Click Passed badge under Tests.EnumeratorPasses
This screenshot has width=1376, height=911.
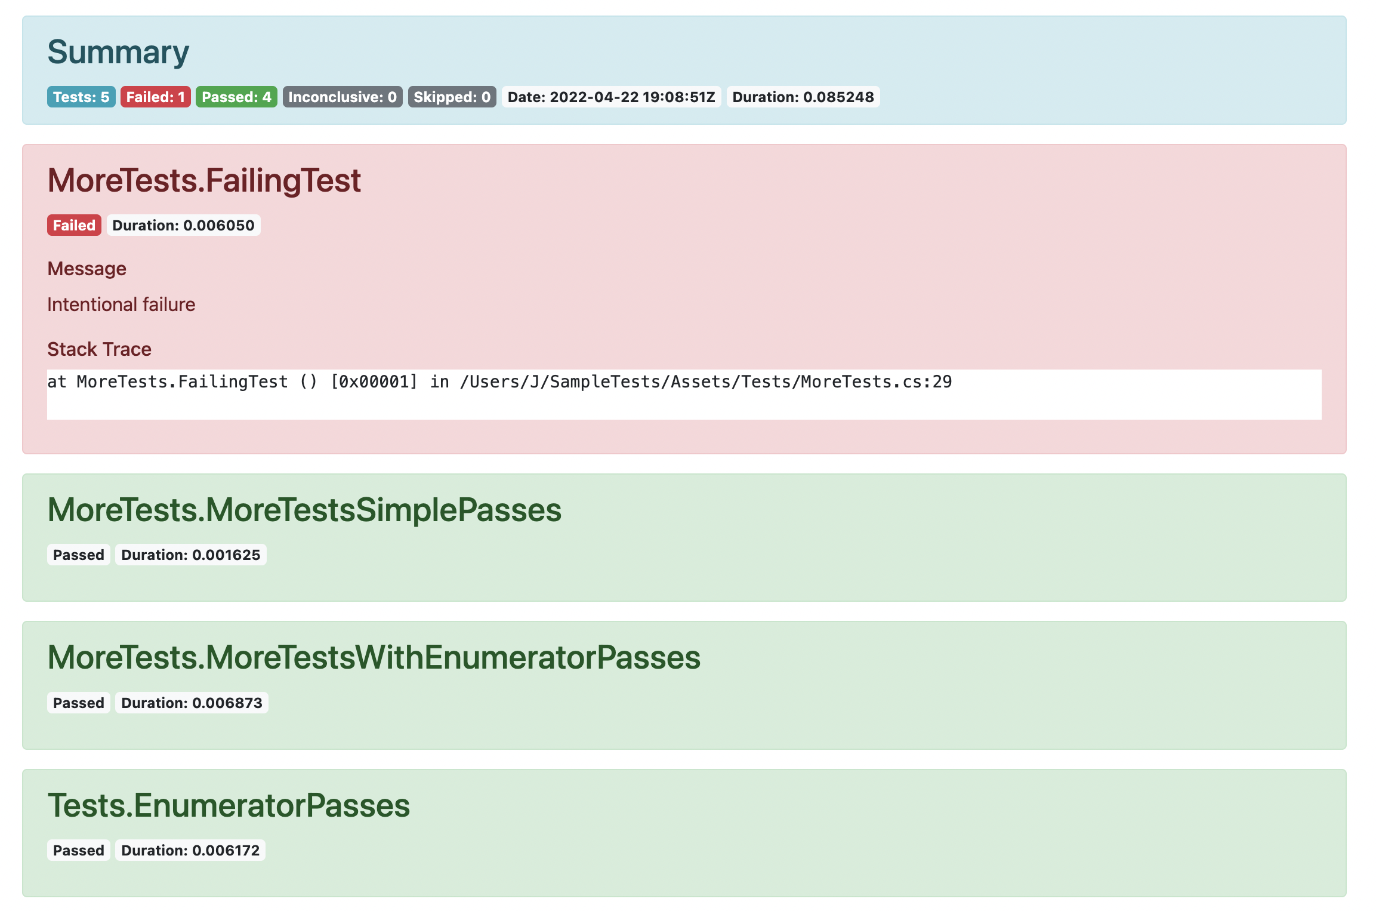click(78, 850)
